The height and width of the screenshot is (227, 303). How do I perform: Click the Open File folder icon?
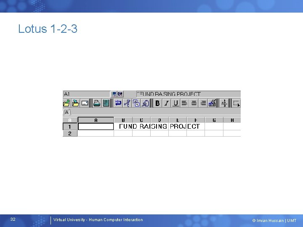[x=66, y=103]
